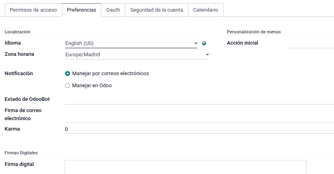Open the Calendario tab

[x=205, y=10]
